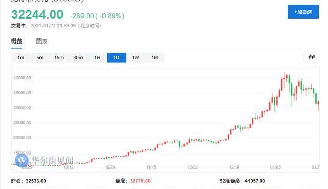Select the 5m interval

pyautogui.click(x=40, y=58)
